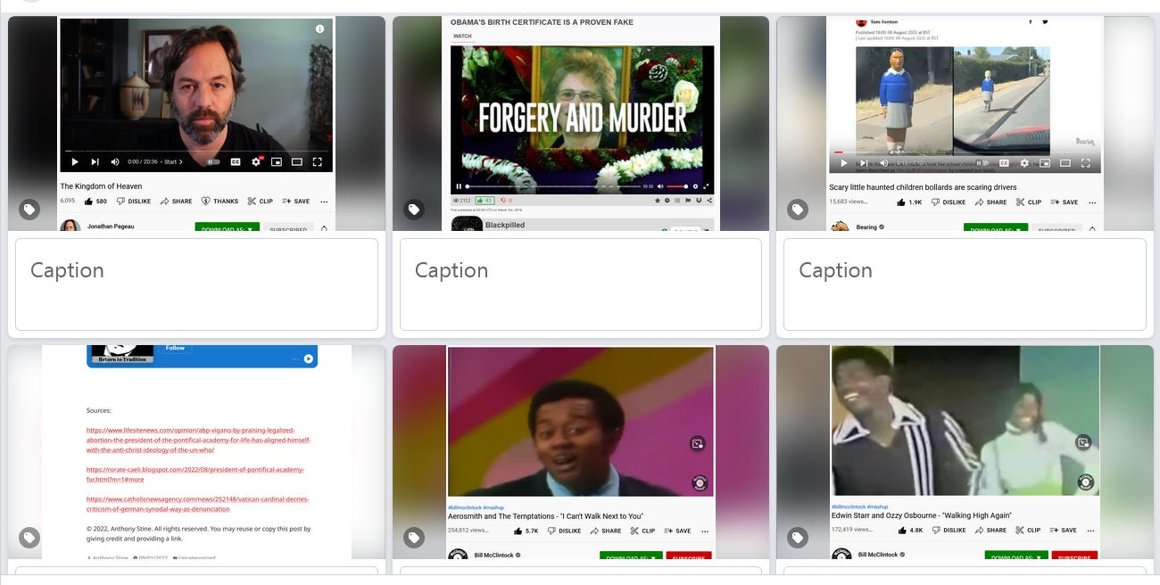The height and width of the screenshot is (585, 1160).
Task: Toggle autoplay in the Kingdom of Heaven player
Action: tap(213, 162)
